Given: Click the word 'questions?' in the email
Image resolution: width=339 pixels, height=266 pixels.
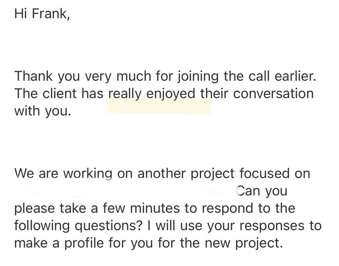Looking at the screenshot, I should point(109,226).
